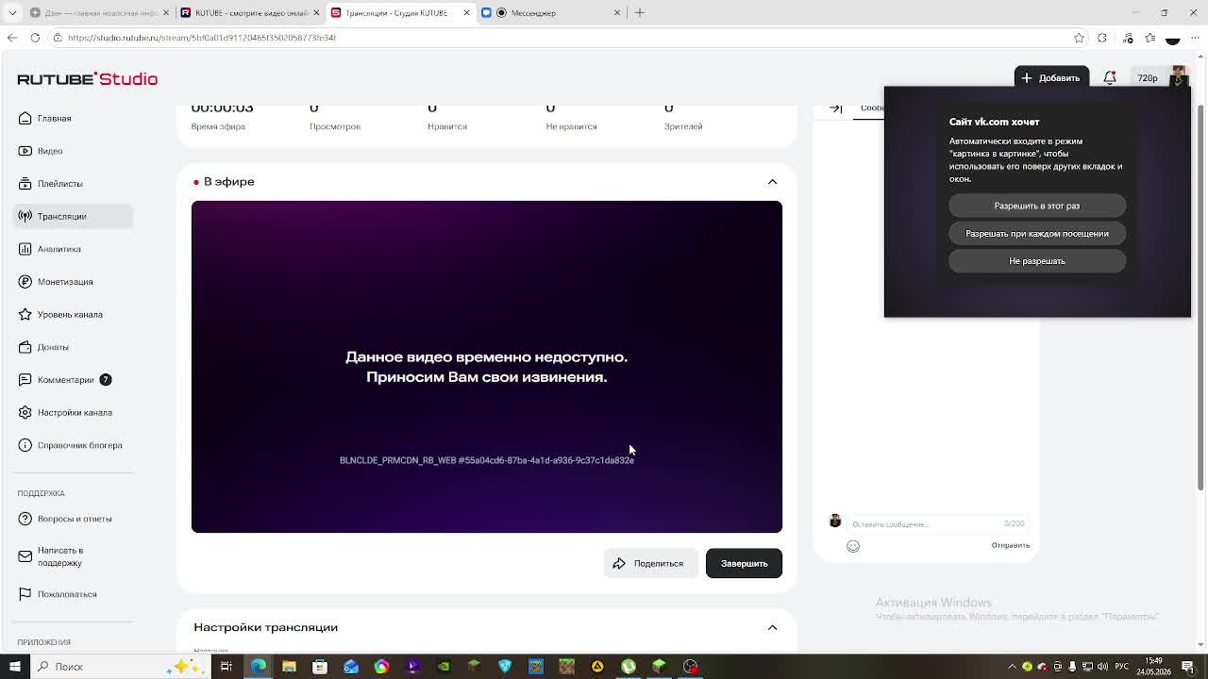Screen dimensions: 1208x679
Task: Switch to the Дзен главная tab
Action: pos(99,12)
